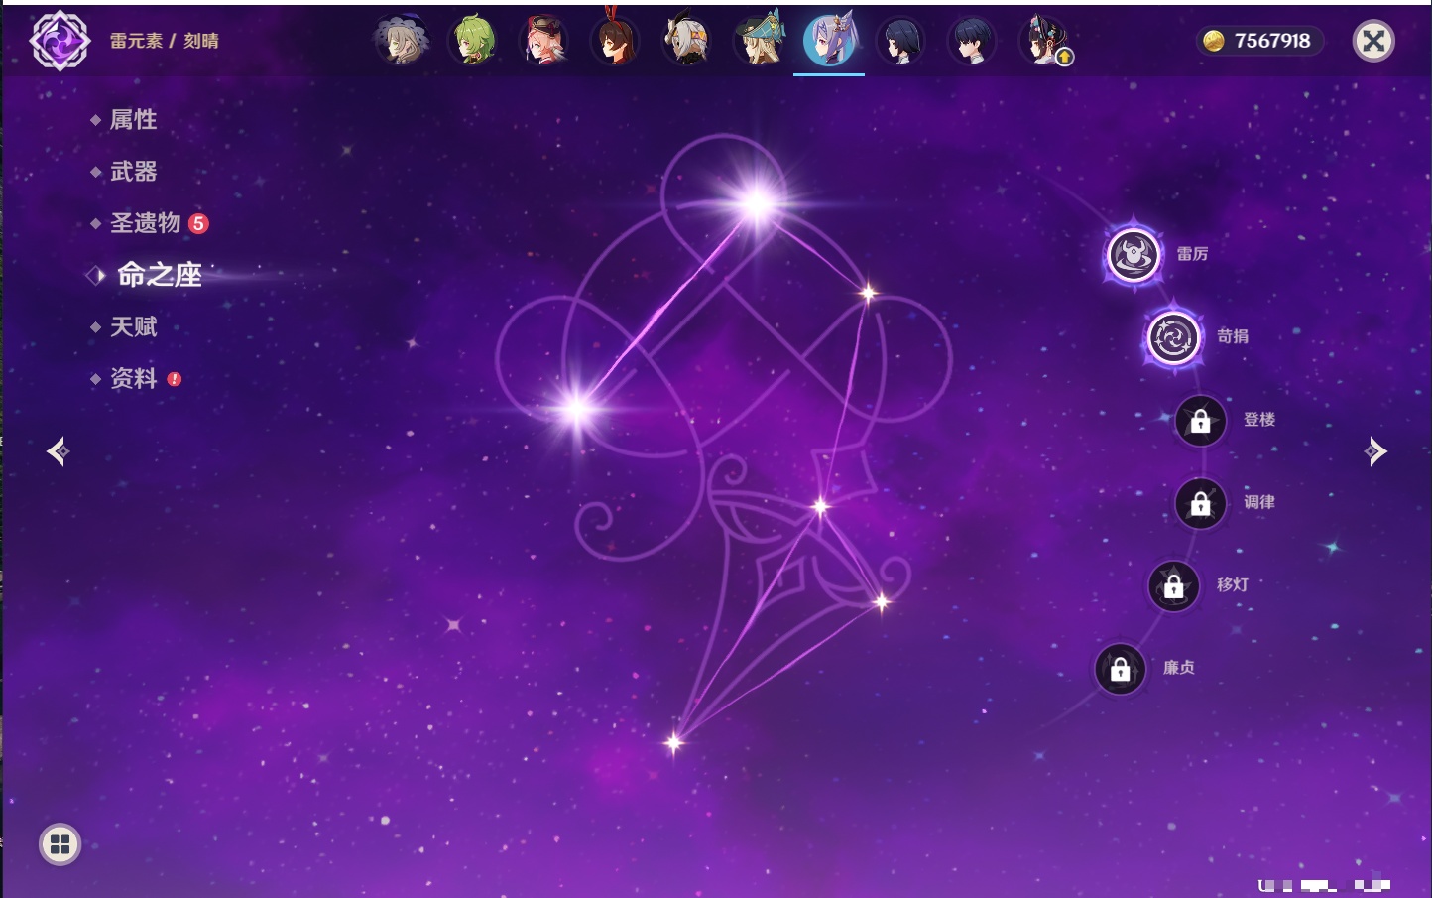Screen dimensions: 1432x898
Task: Click the gold Mora coin icon
Action: click(x=1213, y=41)
